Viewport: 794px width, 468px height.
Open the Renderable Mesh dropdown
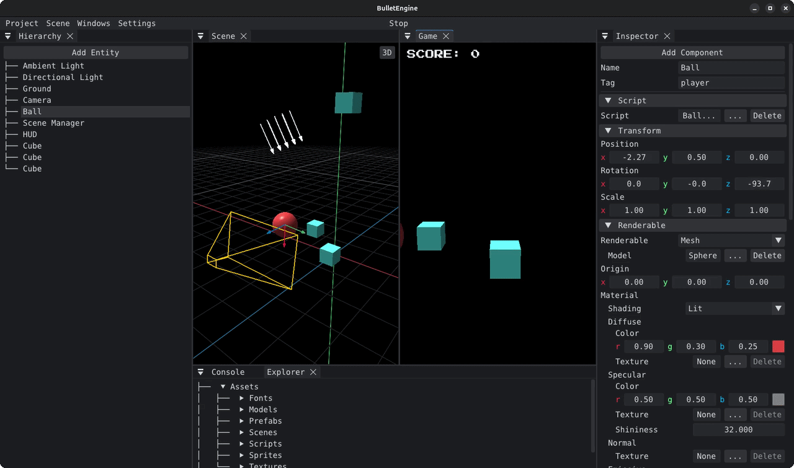point(732,241)
